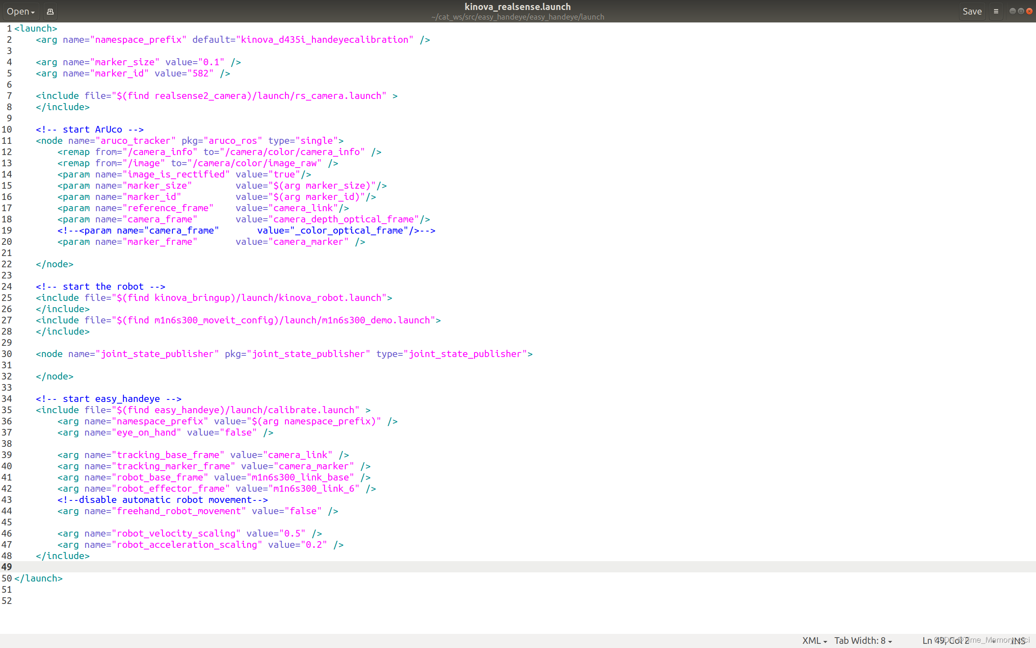
Task: Click "disable automatic robot movement" comment
Action: pos(163,500)
